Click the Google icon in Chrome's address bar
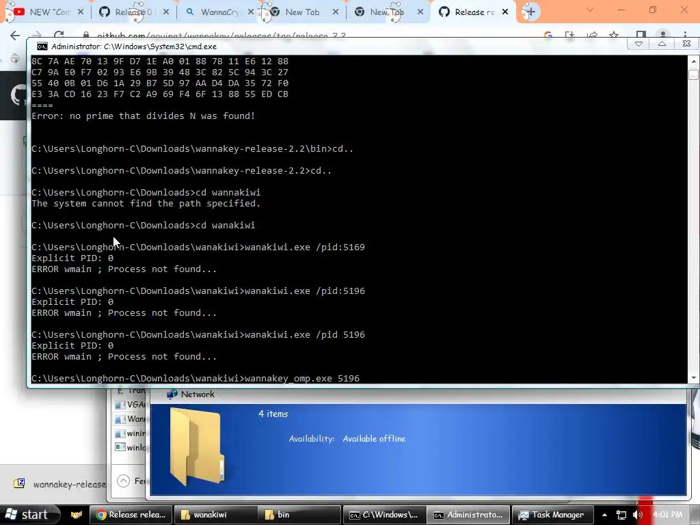 [548, 35]
